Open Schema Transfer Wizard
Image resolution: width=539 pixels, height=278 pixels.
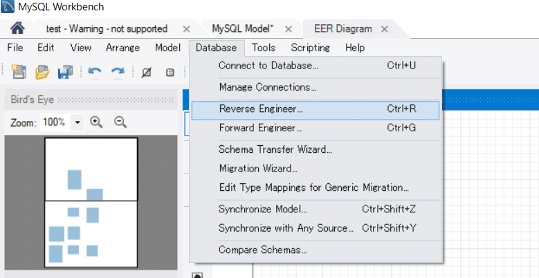point(275,149)
